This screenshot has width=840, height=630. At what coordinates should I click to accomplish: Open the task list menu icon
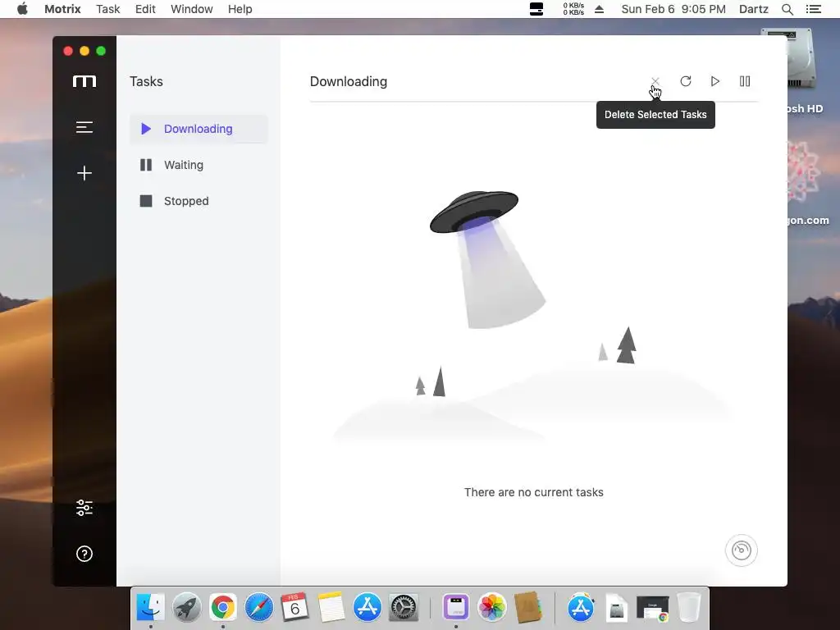[84, 127]
